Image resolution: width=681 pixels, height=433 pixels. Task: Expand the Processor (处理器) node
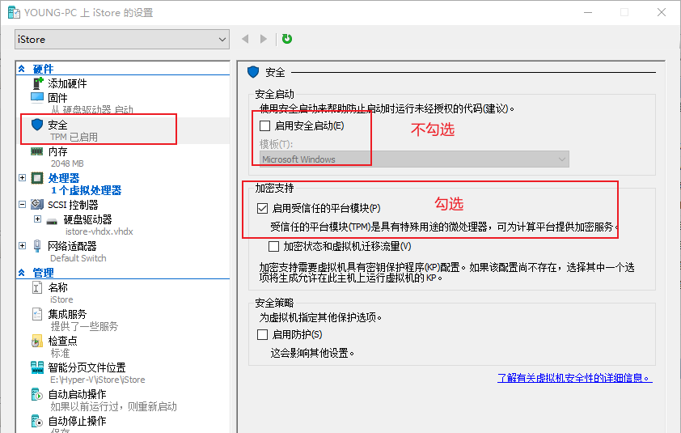tap(22, 178)
